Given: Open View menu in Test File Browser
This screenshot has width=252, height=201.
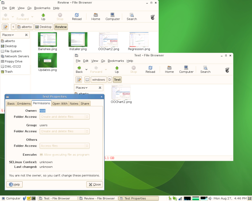Looking at the screenshot, I should 94,61.
